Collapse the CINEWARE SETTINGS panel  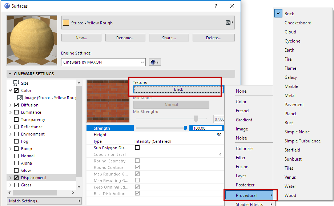pos(10,74)
